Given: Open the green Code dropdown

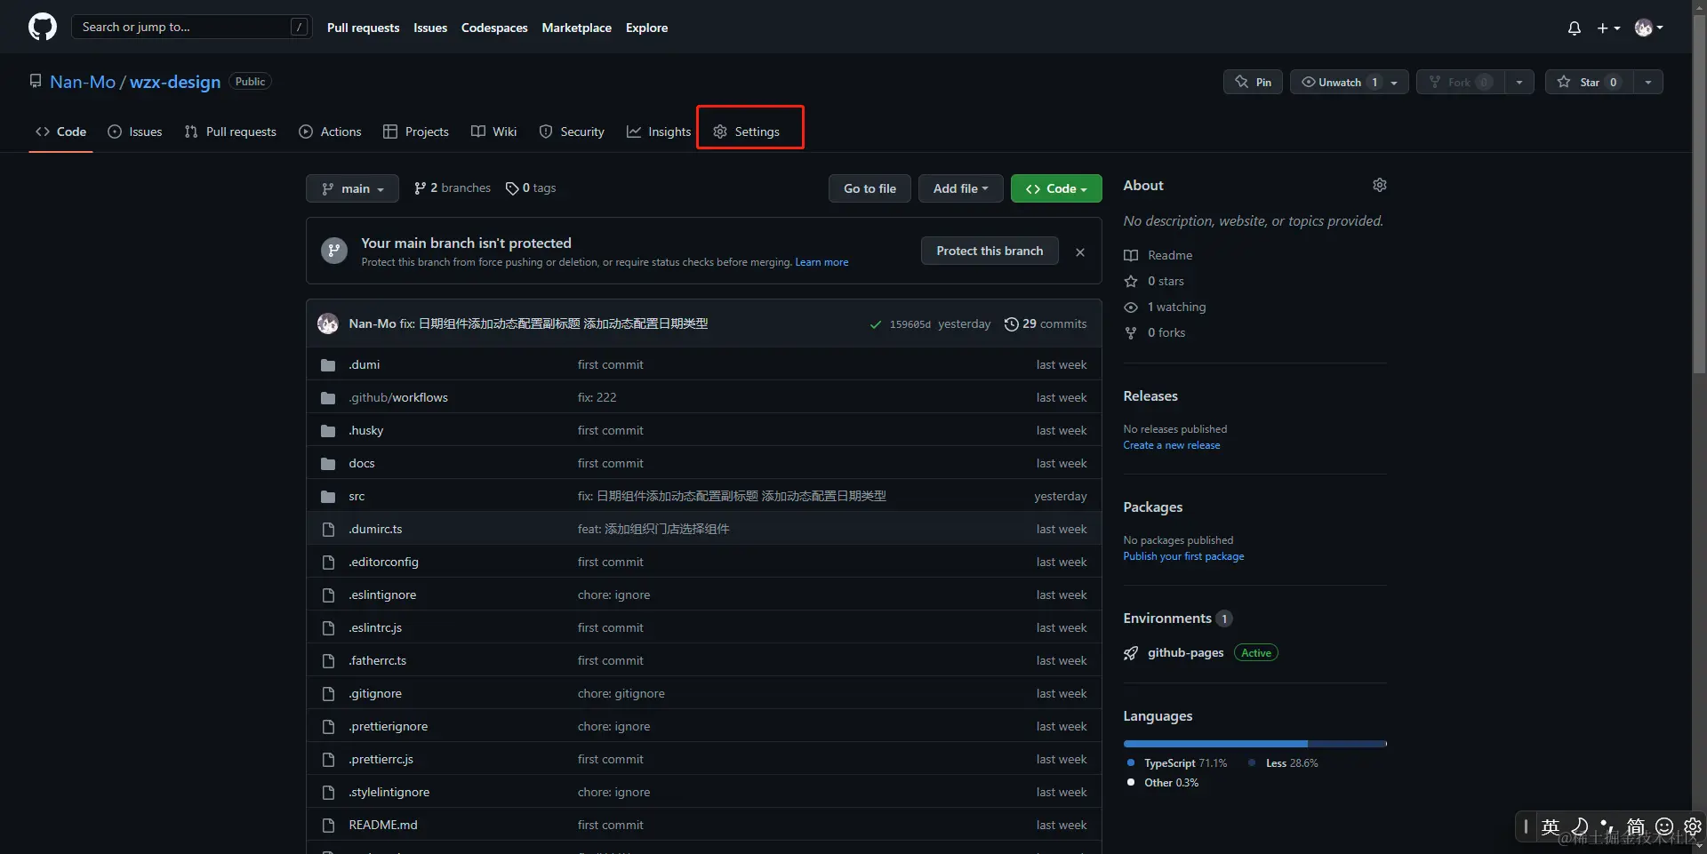Looking at the screenshot, I should [x=1056, y=188].
